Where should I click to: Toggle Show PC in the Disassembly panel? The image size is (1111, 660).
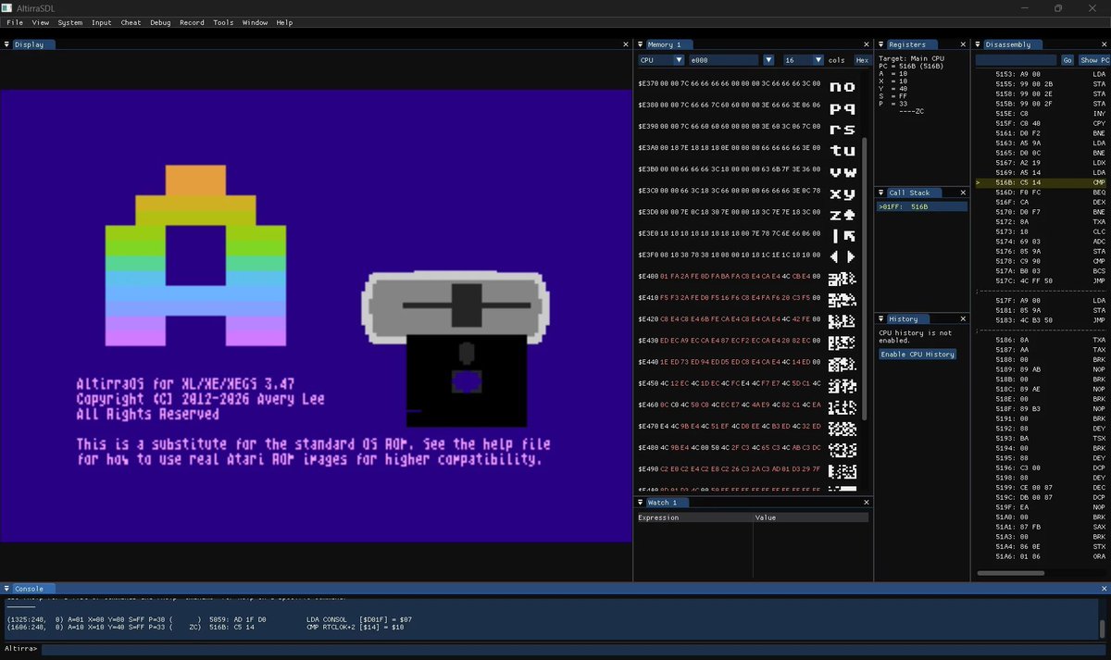1093,59
